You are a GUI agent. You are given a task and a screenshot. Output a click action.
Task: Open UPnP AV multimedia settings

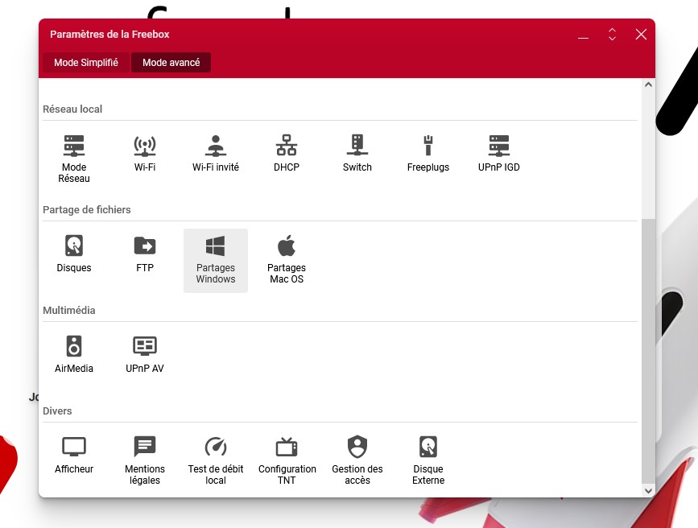tap(145, 354)
